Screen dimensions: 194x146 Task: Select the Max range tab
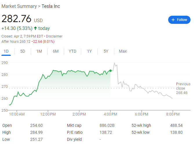tap(123, 51)
